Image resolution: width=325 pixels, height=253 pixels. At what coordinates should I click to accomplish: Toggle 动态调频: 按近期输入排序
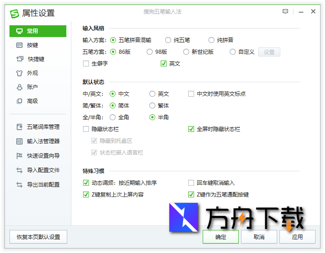click(86, 183)
